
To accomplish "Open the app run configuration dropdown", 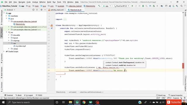I will click(107, 6).
